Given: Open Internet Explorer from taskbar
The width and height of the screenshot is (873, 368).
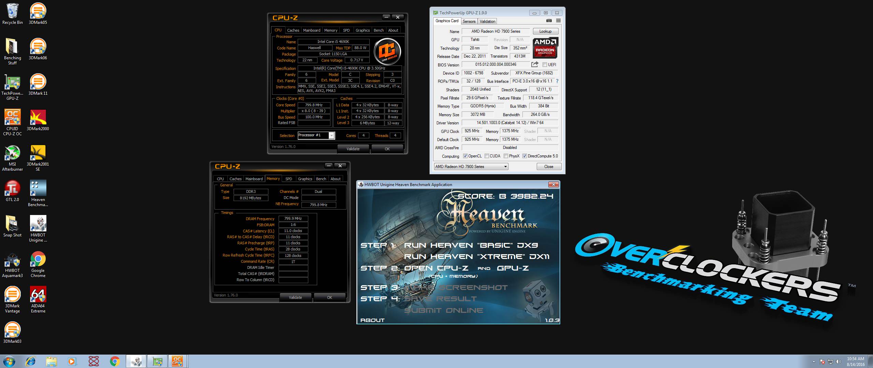Looking at the screenshot, I should tap(30, 361).
